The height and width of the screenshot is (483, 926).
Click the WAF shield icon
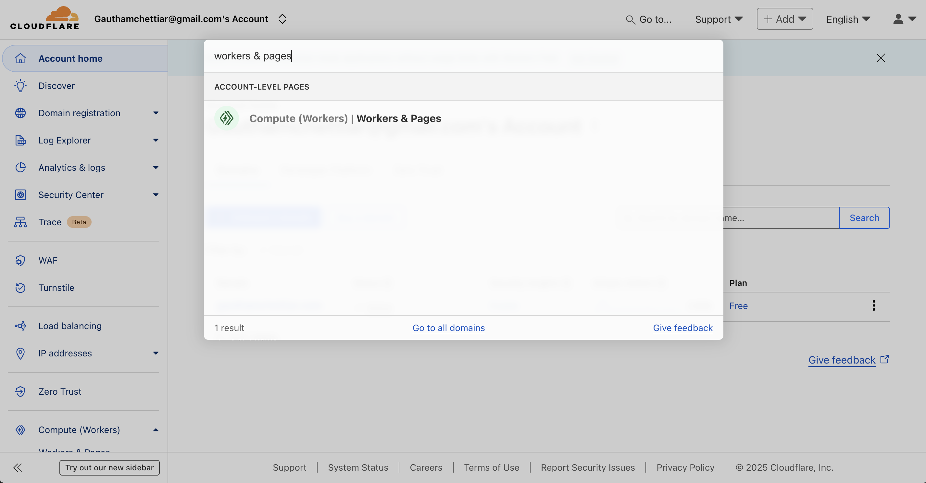pos(20,260)
